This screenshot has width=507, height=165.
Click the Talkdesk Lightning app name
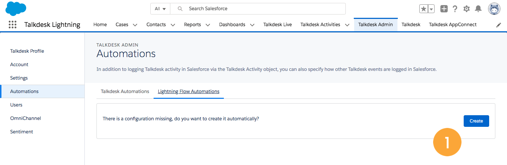(x=52, y=25)
